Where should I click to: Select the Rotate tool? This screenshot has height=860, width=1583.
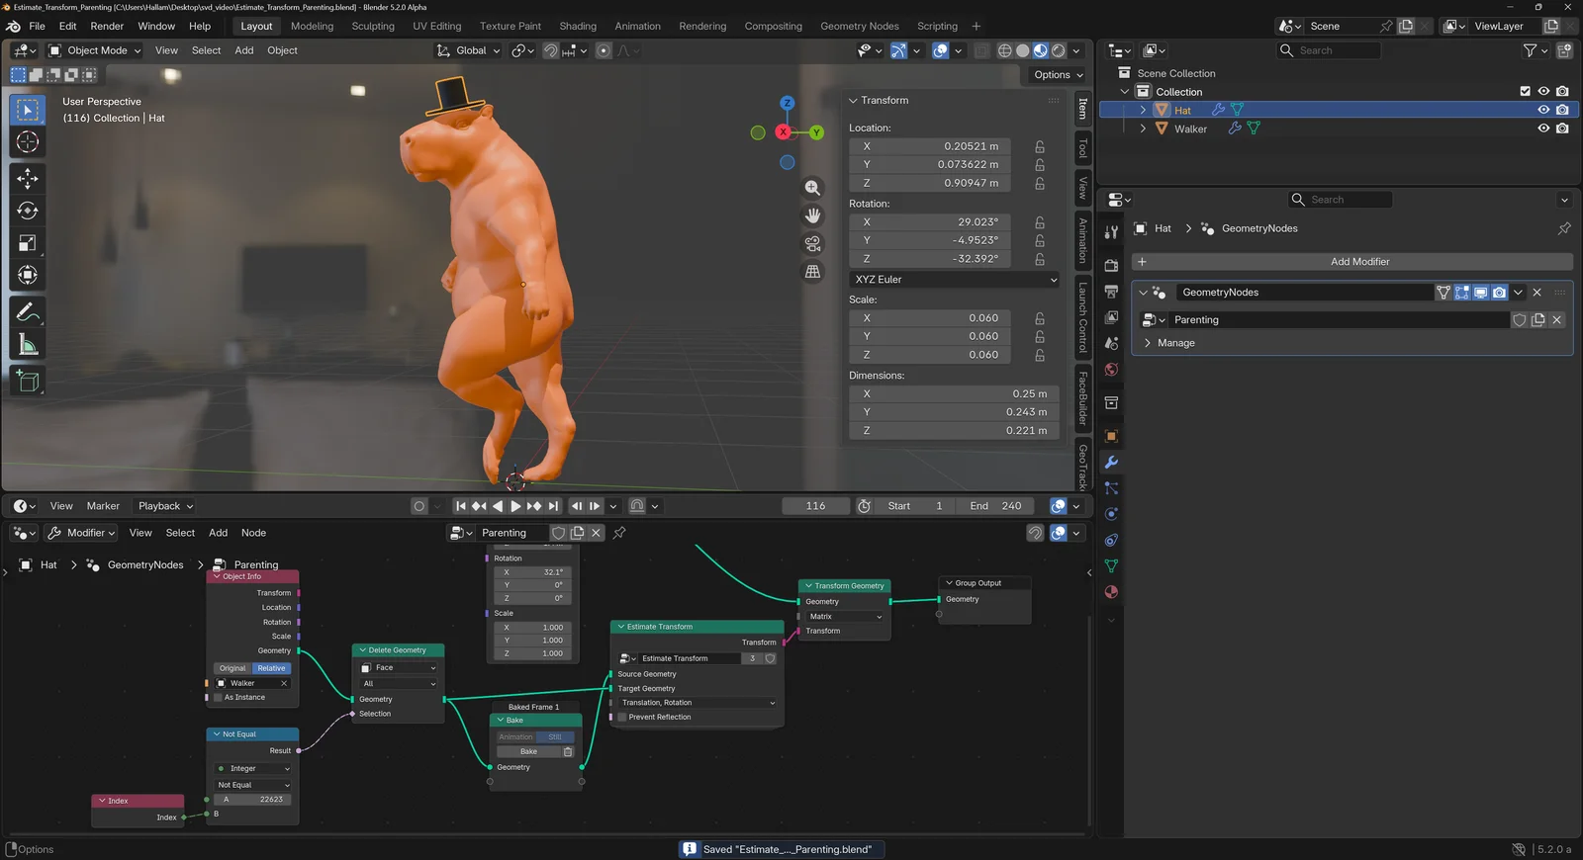tap(28, 211)
